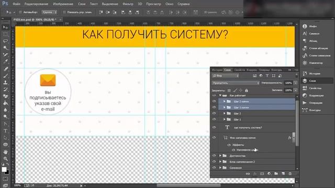Screen dimensions: 335x188
Task: Select the Lasso tool
Action: pyautogui.click(x=5, y=41)
